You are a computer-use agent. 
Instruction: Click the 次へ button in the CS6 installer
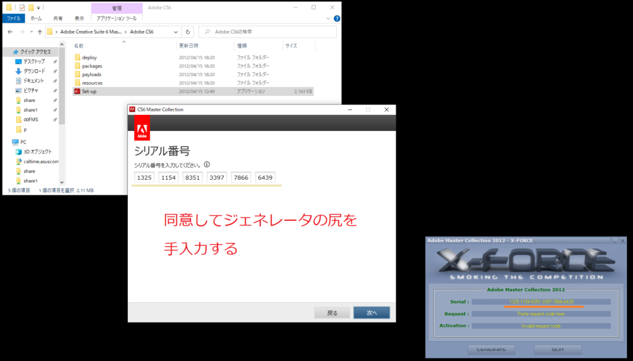(372, 313)
